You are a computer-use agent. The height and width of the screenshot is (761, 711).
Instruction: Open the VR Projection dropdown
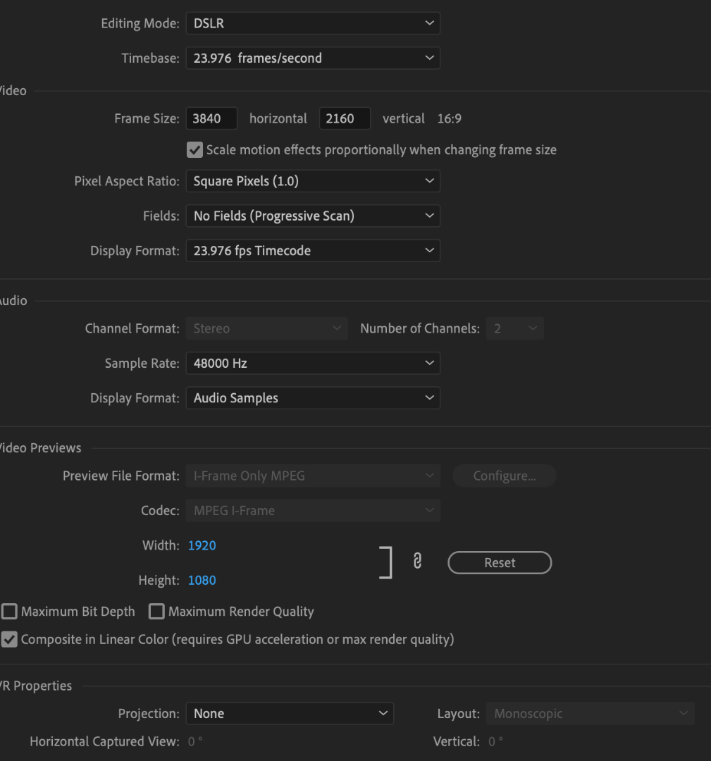[x=290, y=713]
